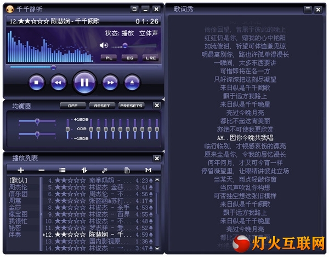The width and height of the screenshot is (329, 257).
Task: Open the playlist search icon
Action: click(105, 171)
